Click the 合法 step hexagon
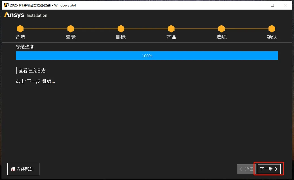The height and width of the screenshot is (180, 294). click(20, 29)
